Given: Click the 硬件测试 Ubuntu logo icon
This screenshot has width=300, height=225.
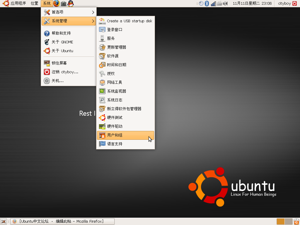Looking at the screenshot, I should [102, 118].
